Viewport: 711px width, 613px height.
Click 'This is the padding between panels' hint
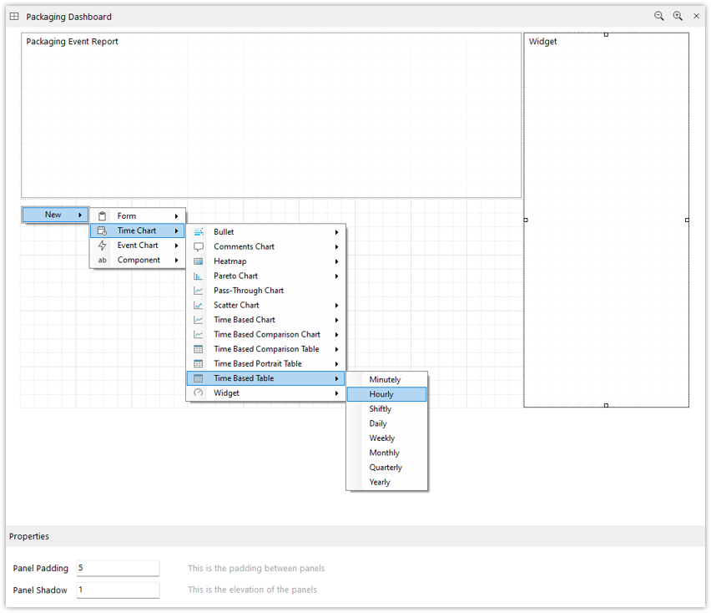pyautogui.click(x=256, y=568)
